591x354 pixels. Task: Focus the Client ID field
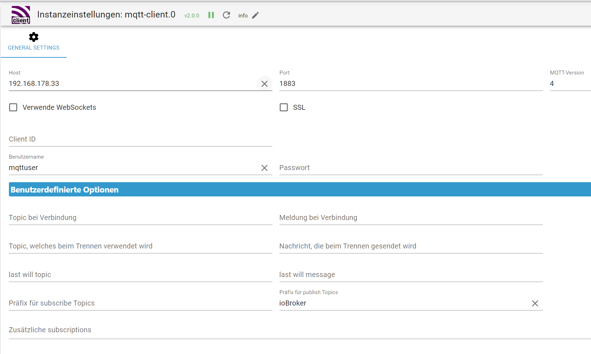click(x=141, y=139)
